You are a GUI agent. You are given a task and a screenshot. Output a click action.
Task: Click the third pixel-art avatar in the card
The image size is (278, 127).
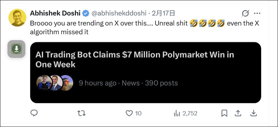[67, 83]
